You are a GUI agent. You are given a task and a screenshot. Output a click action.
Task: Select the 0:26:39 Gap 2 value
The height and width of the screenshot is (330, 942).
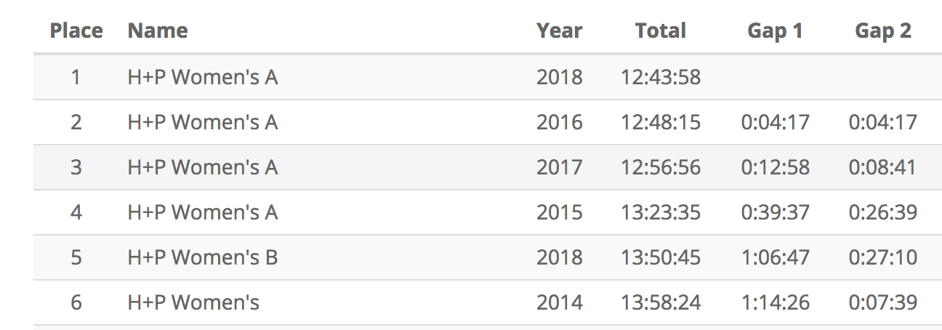[882, 212]
